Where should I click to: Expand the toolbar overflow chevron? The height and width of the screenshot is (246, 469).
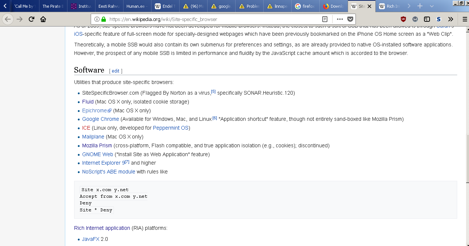451,19
